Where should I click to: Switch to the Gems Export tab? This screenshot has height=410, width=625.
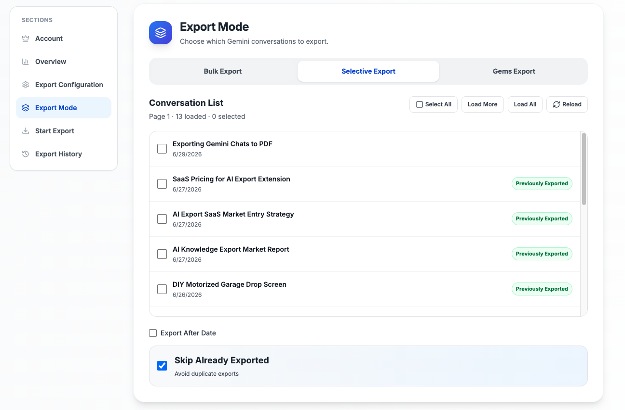[514, 71]
